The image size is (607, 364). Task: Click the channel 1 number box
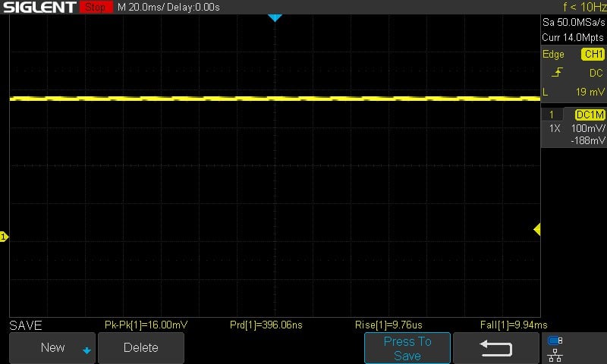552,115
